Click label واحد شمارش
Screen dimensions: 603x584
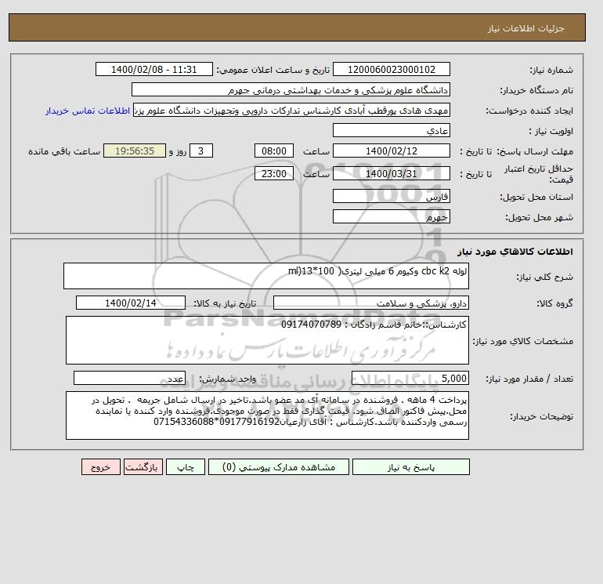click(x=227, y=379)
